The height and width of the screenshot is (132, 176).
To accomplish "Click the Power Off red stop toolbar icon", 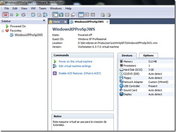I will [x=6, y=15].
